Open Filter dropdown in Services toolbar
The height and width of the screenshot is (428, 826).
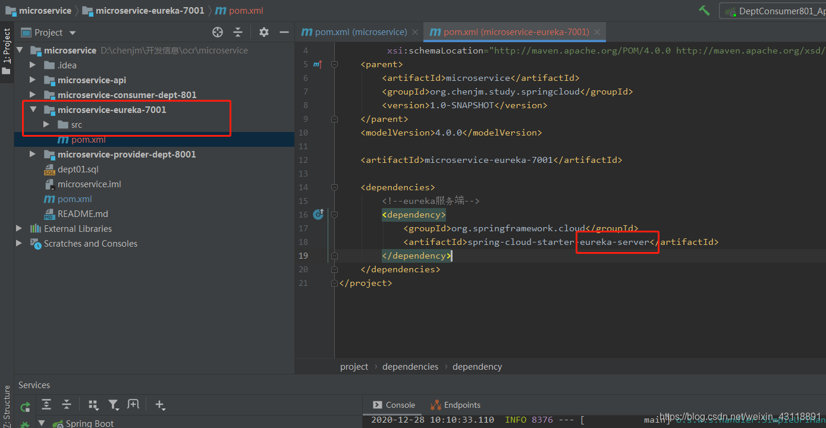coord(114,405)
